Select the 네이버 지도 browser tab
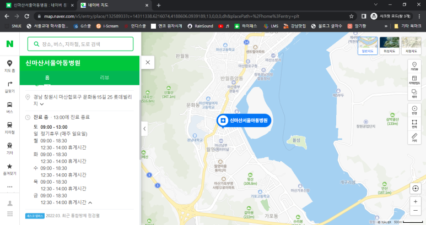This screenshot has width=426, height=225. 114,5
